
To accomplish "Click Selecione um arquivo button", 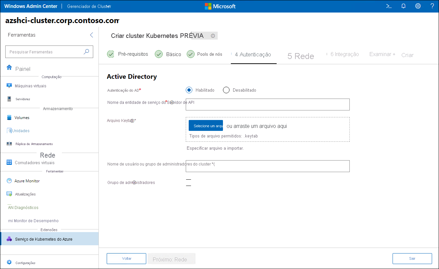I will (206, 126).
